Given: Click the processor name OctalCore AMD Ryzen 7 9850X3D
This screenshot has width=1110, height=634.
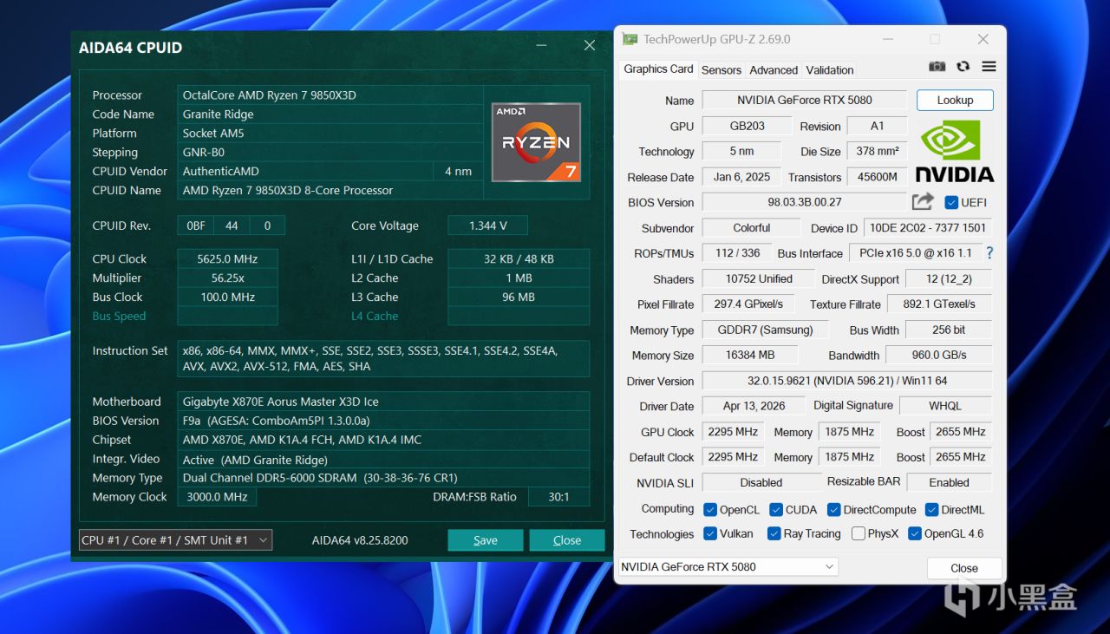Looking at the screenshot, I should pyautogui.click(x=330, y=95).
